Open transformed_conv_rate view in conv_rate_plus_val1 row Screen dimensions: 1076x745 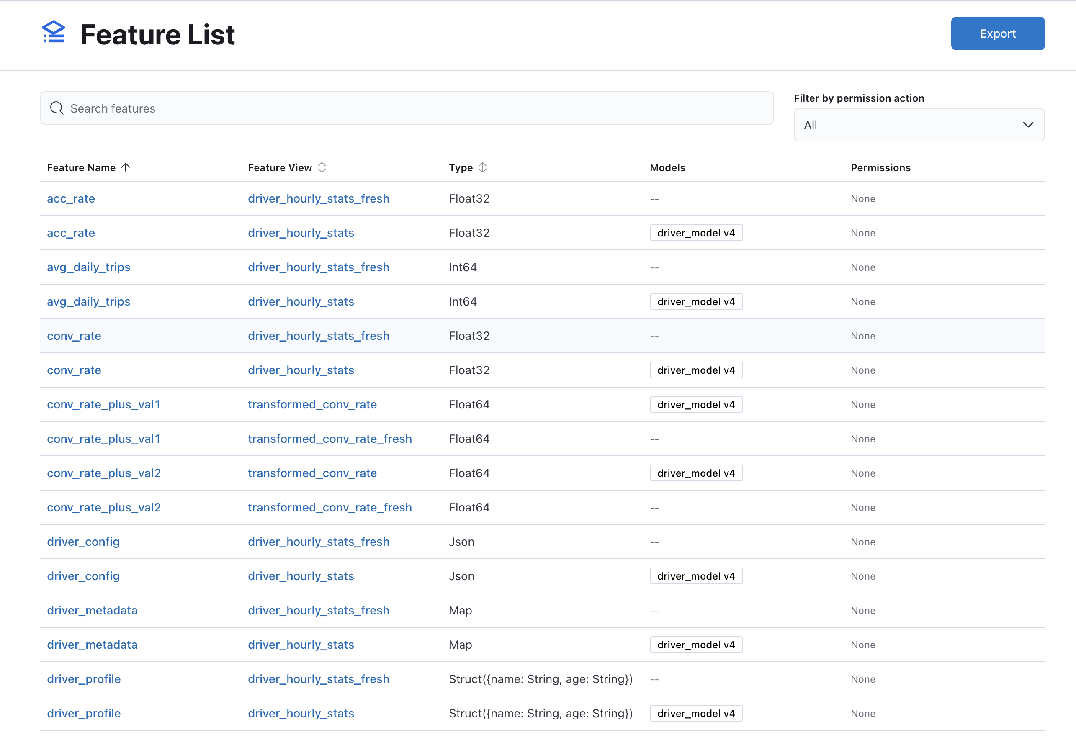(312, 404)
